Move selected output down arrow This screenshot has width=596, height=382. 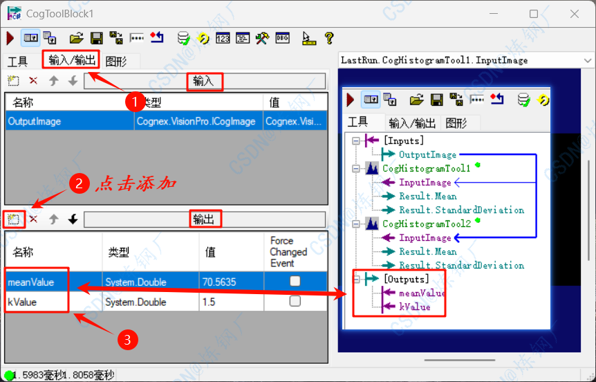pyautogui.click(x=73, y=219)
